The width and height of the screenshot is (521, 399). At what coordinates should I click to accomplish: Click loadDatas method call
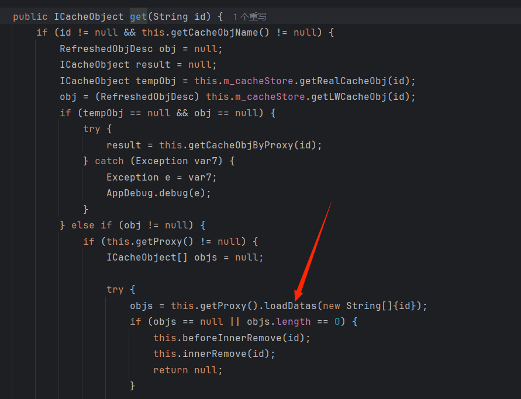291,306
